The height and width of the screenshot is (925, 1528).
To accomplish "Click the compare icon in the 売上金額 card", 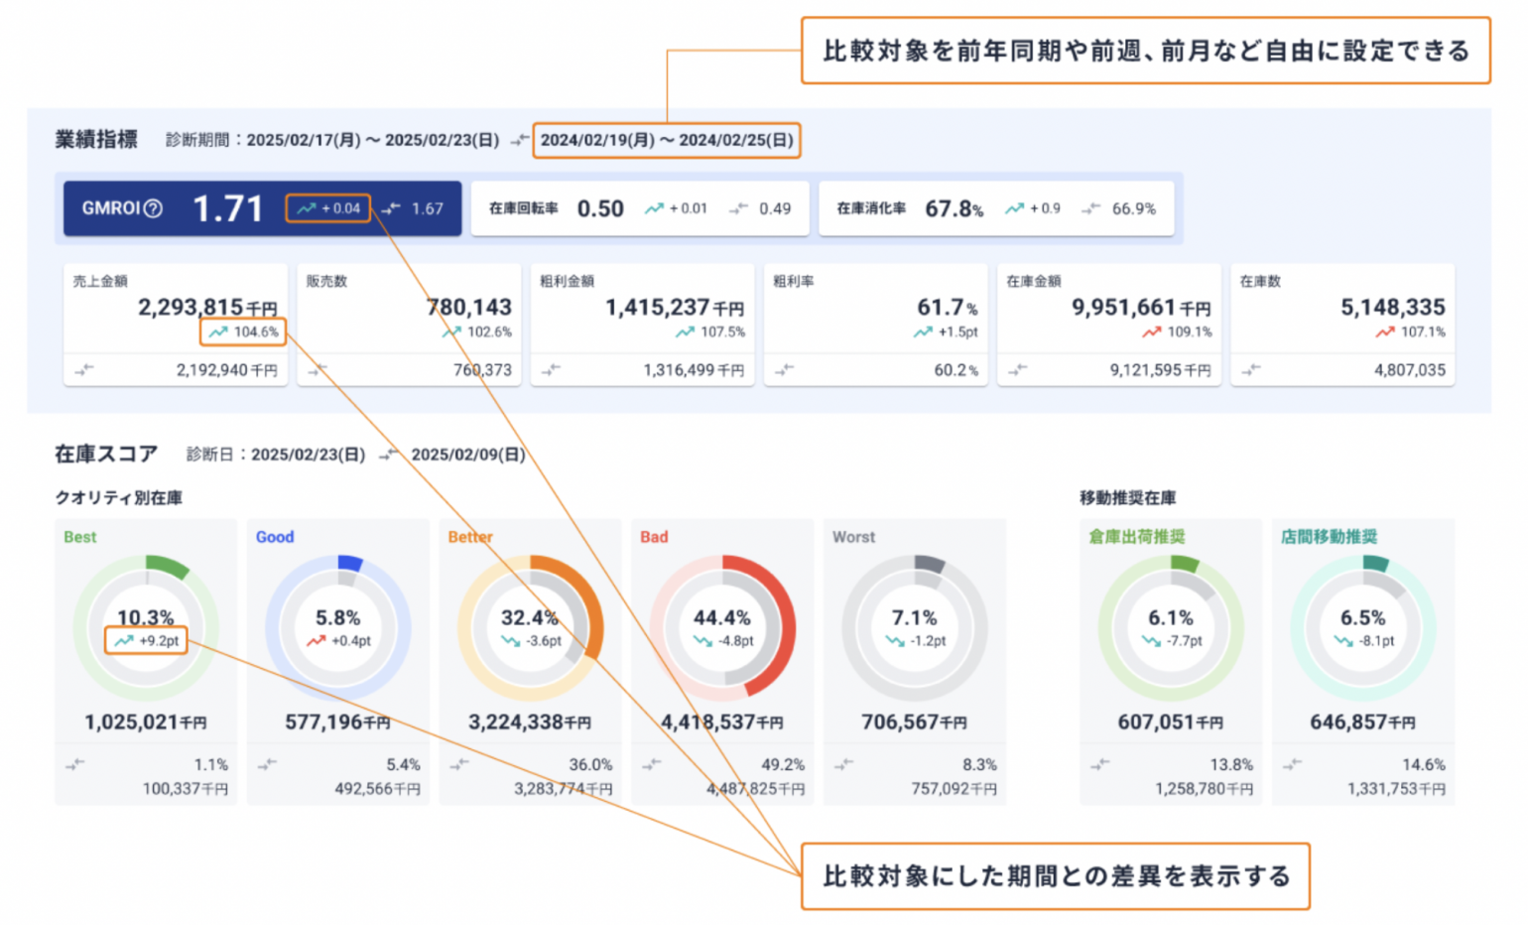I will tap(84, 370).
